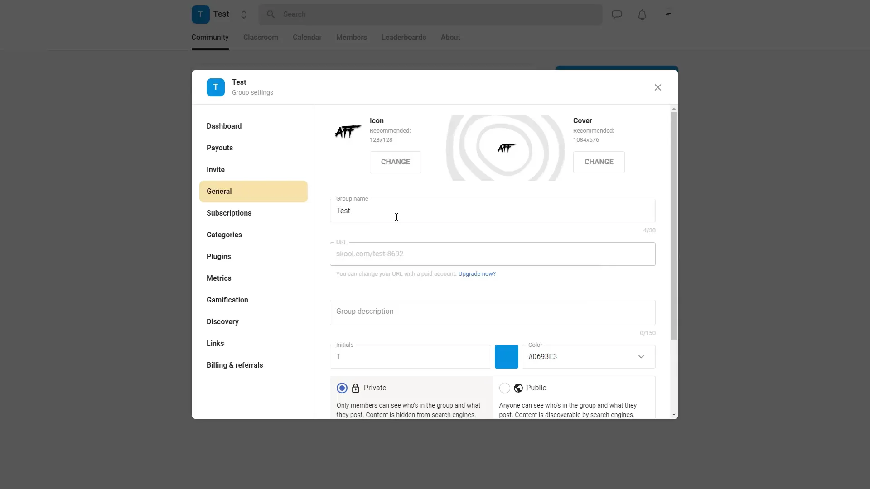Open Billing & referrals section

coord(253,365)
